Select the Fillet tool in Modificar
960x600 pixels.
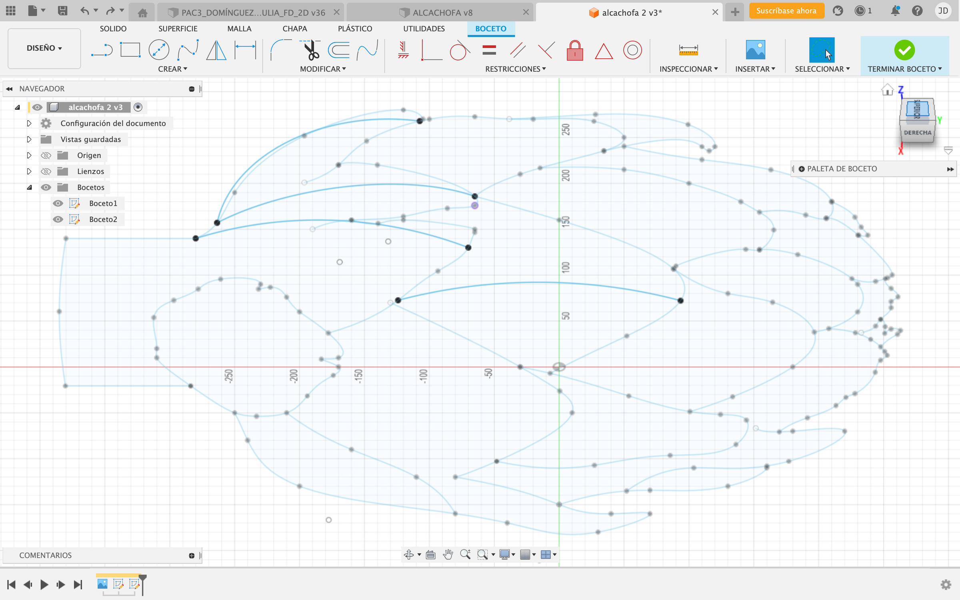(281, 50)
